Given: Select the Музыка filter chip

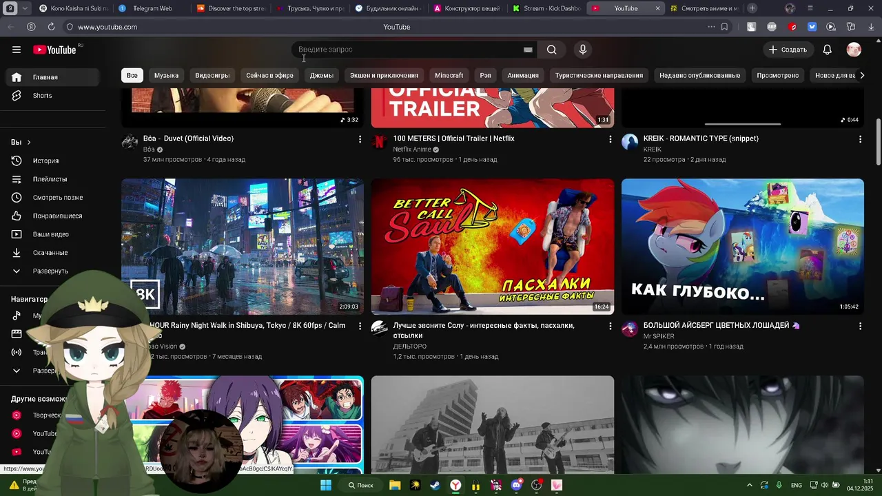Looking at the screenshot, I should click(x=166, y=75).
